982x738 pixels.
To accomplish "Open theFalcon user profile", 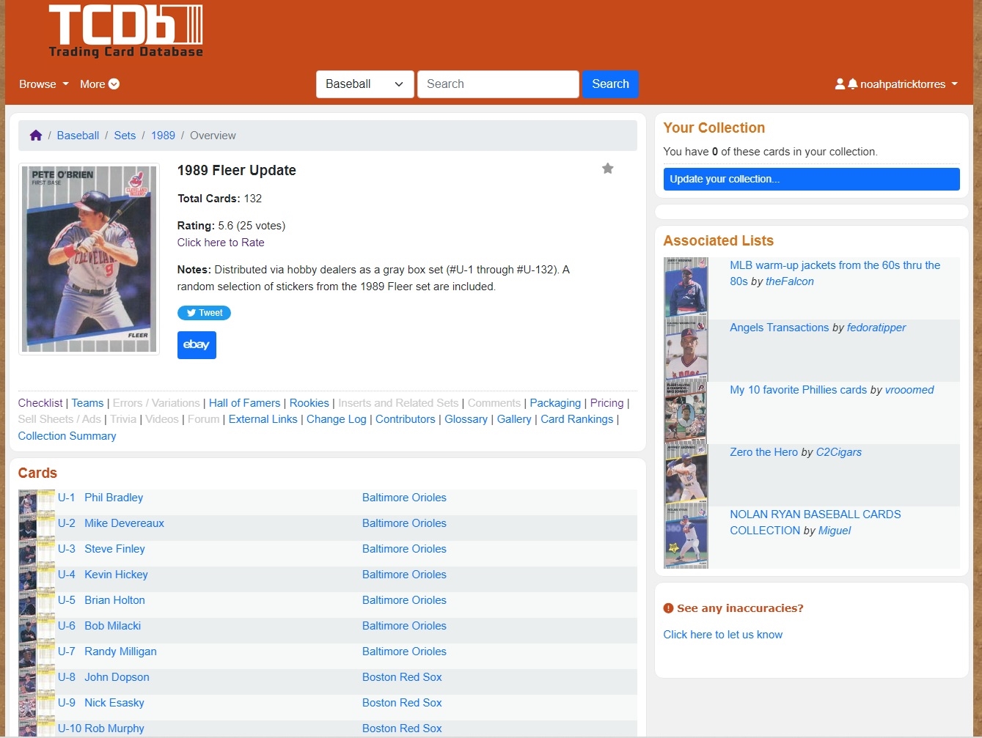I will point(789,281).
